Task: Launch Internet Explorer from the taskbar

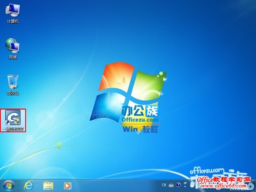Action: (29, 186)
